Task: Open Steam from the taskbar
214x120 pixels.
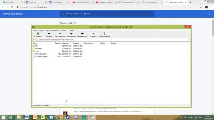Action: pyautogui.click(x=68, y=117)
